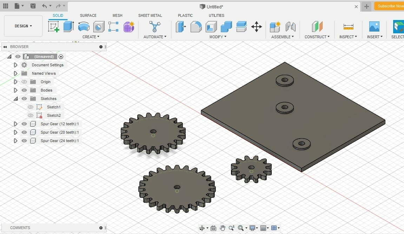Show Sketch2 using its eye icon
The height and width of the screenshot is (234, 404).
point(31,115)
